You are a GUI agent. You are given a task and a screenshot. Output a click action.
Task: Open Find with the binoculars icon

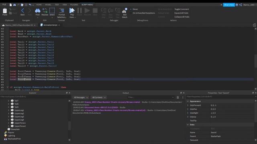pos(37,11)
